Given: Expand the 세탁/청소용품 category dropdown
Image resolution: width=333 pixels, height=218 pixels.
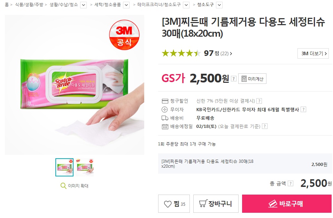Looking at the screenshot, I should click(x=126, y=5).
